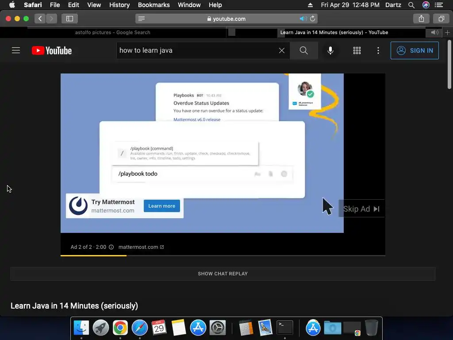453x340 pixels.
Task: Open the first App Store icon in Dock
Action: (198, 328)
